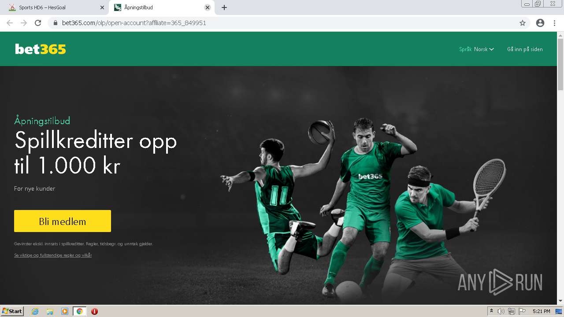Click the bet365 logo in header
This screenshot has height=317, width=564.
click(x=41, y=49)
